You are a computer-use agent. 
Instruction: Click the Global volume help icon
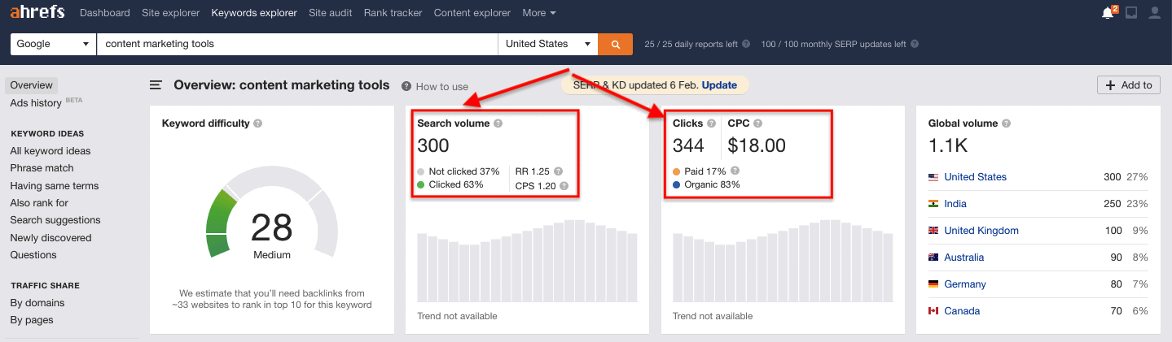(x=1007, y=123)
